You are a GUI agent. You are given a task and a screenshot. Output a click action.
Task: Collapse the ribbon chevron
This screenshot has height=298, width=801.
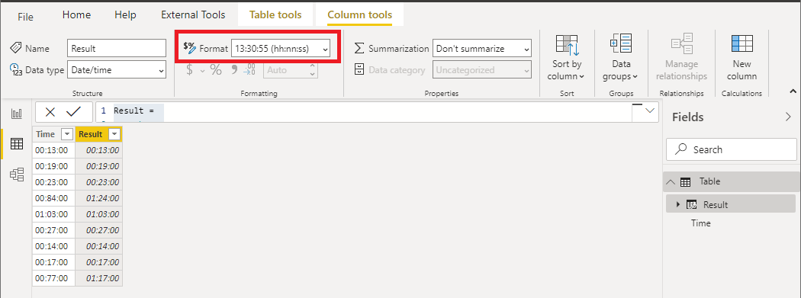[x=793, y=91]
